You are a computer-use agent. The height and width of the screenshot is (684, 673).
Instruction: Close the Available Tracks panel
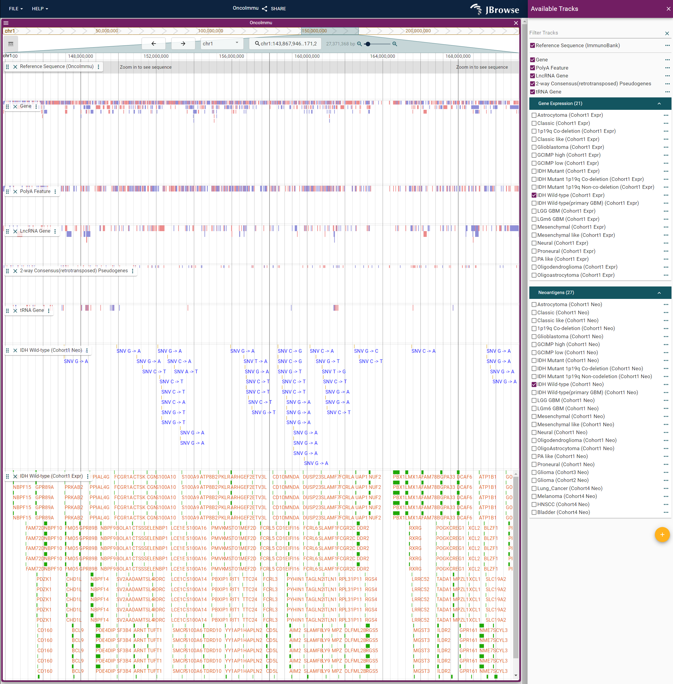(x=668, y=9)
